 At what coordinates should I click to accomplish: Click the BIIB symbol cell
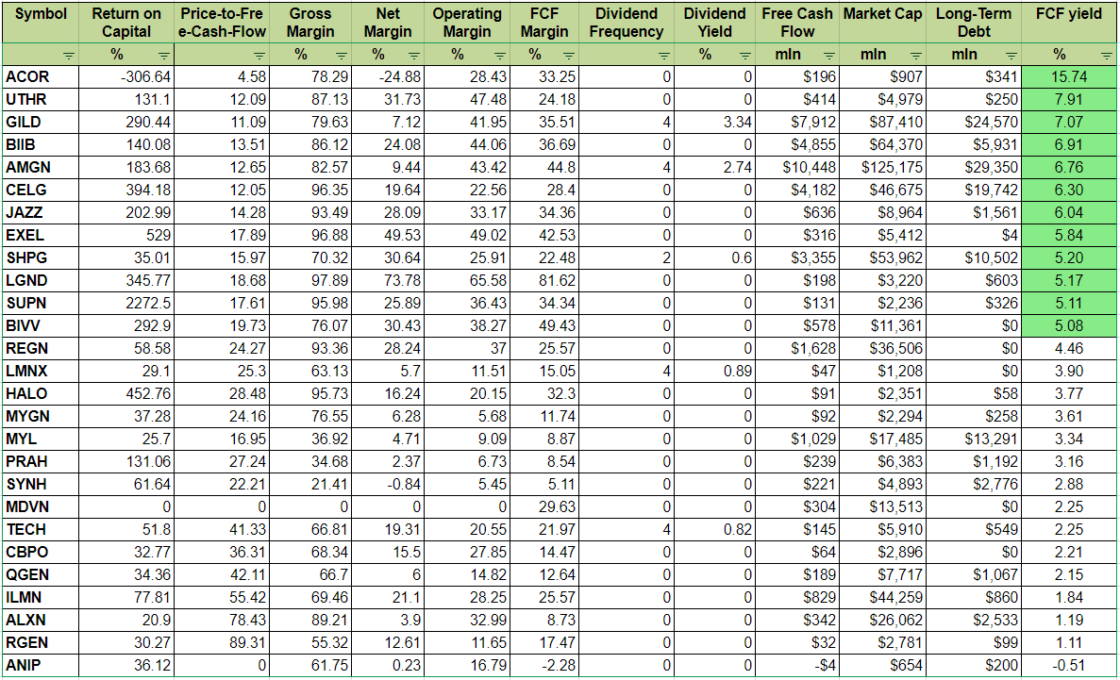40,145
